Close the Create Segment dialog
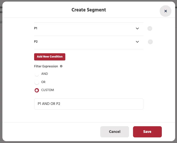Screen dimensions: 177x143 pyautogui.click(x=166, y=11)
